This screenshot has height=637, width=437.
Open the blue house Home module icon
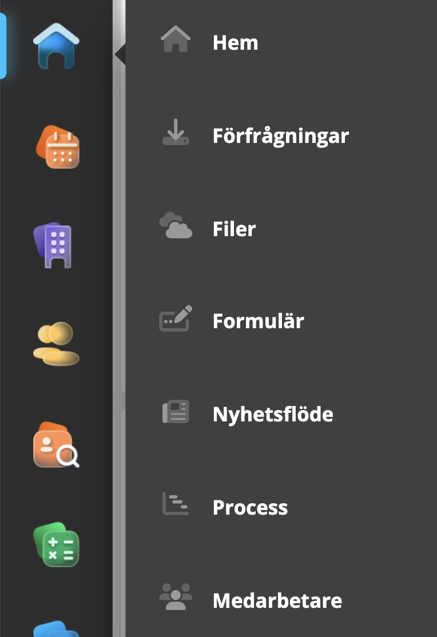(x=56, y=46)
